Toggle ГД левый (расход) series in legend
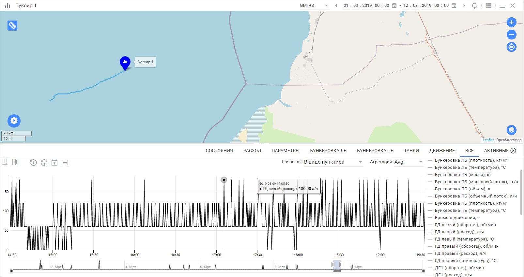 click(x=459, y=232)
